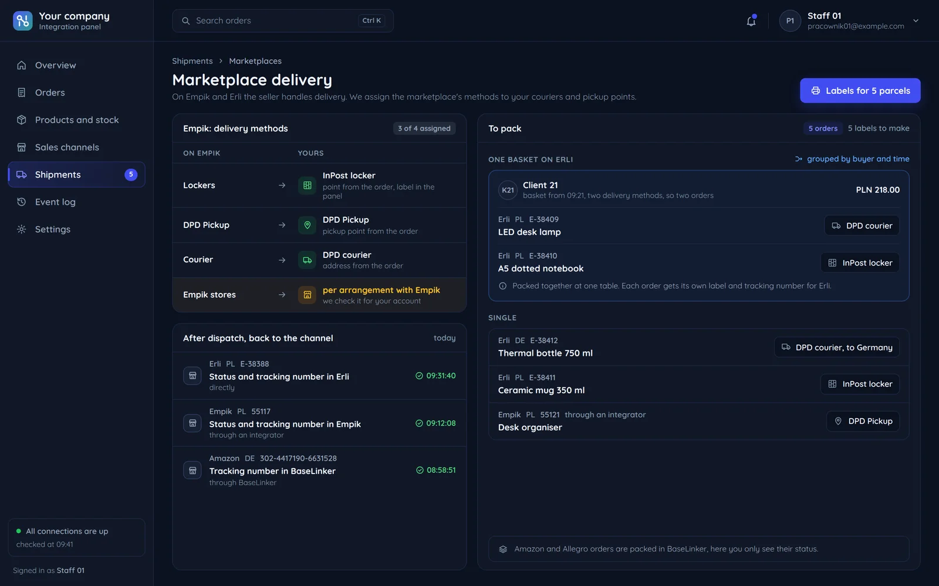Screen dimensions: 939x586
Task: Click DPD courier, to Germany tag
Action: click(837, 347)
